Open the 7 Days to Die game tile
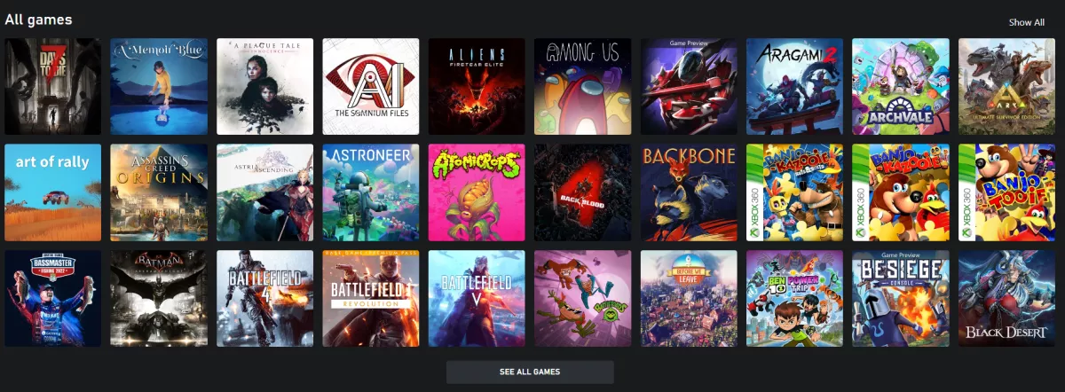Image resolution: width=1065 pixels, height=392 pixels. click(x=52, y=86)
